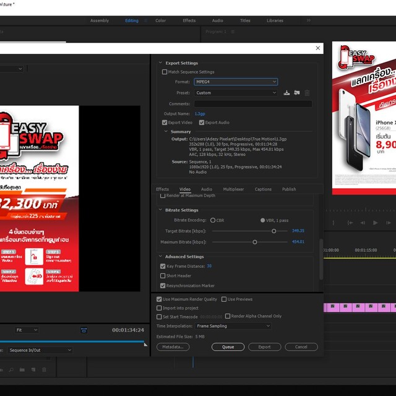Step back one frame in Program monitor
Image resolution: width=396 pixels, height=396 pixels.
tap(363, 223)
